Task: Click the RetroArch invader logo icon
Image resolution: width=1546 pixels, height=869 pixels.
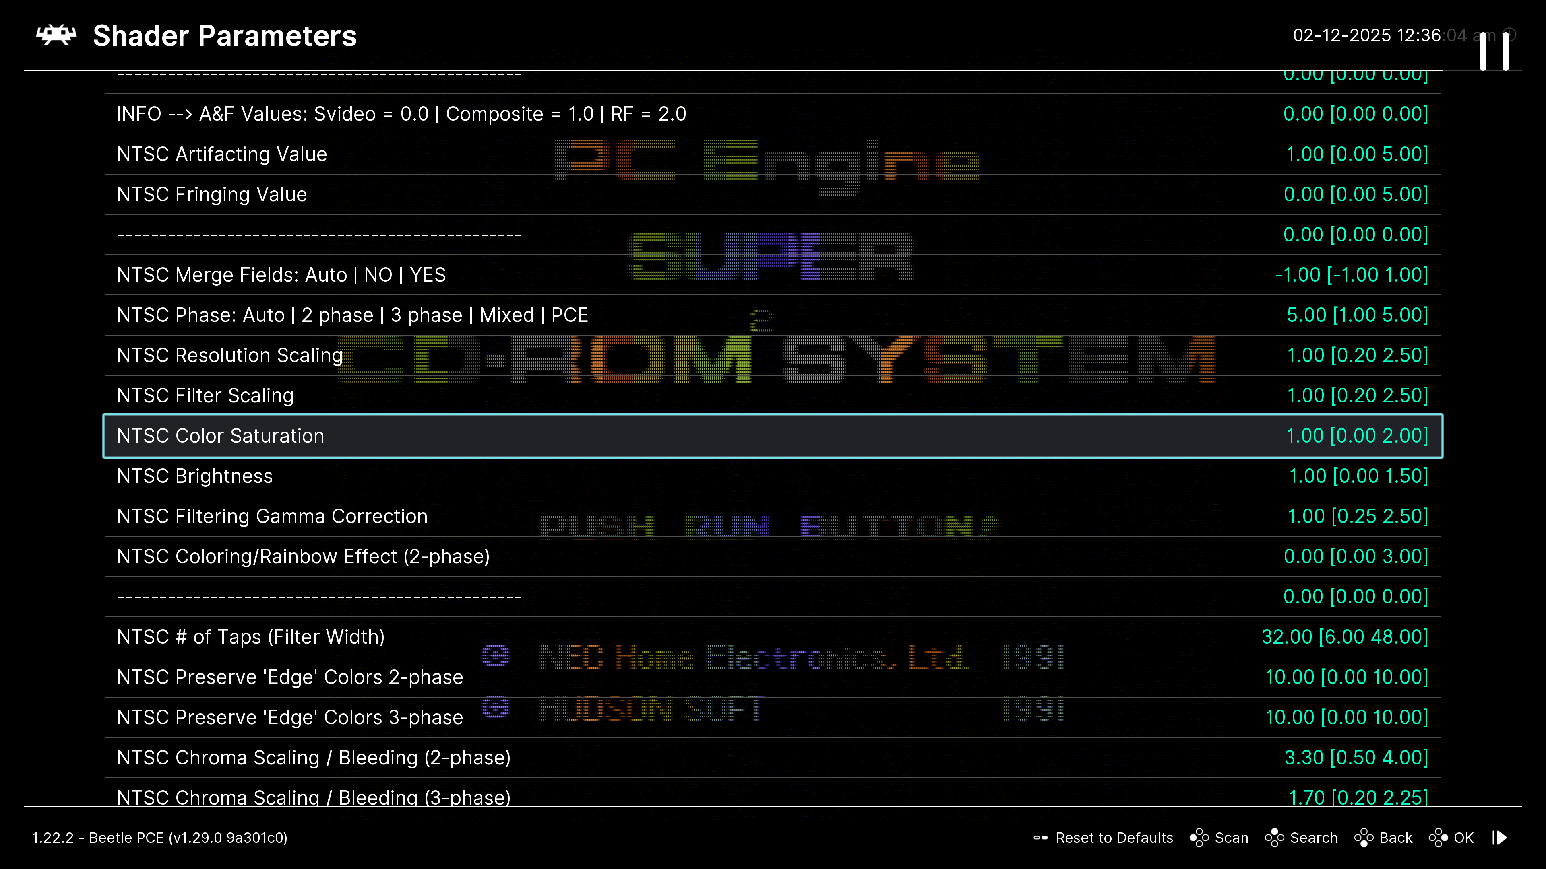Action: point(56,35)
